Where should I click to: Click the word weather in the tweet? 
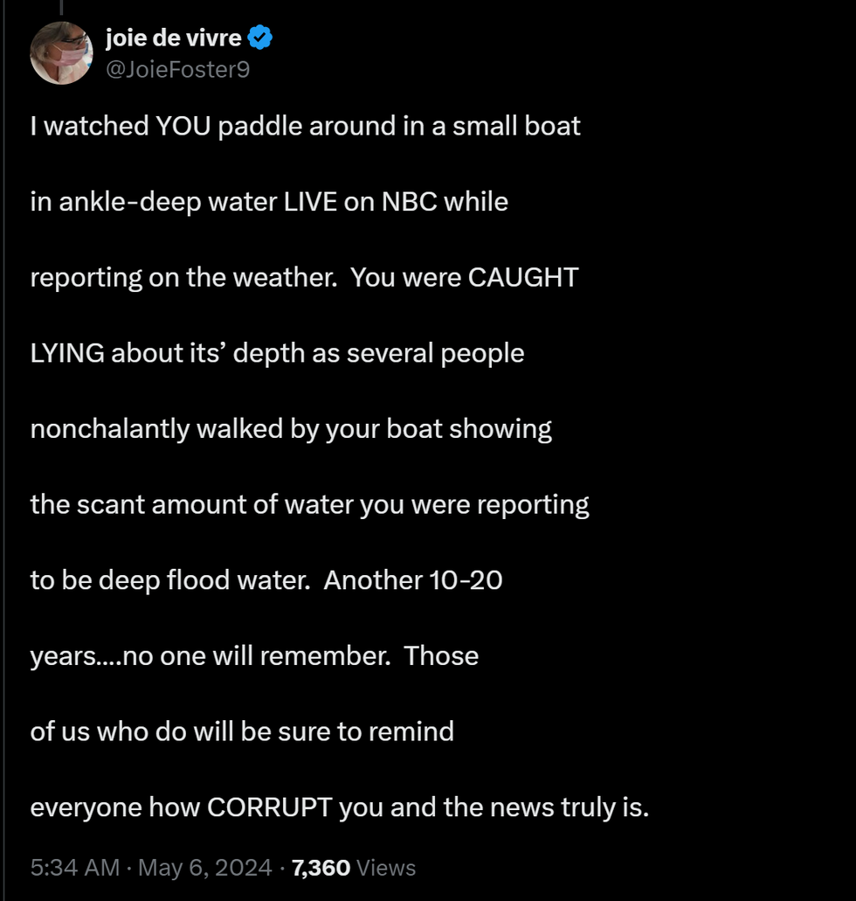pyautogui.click(x=281, y=277)
